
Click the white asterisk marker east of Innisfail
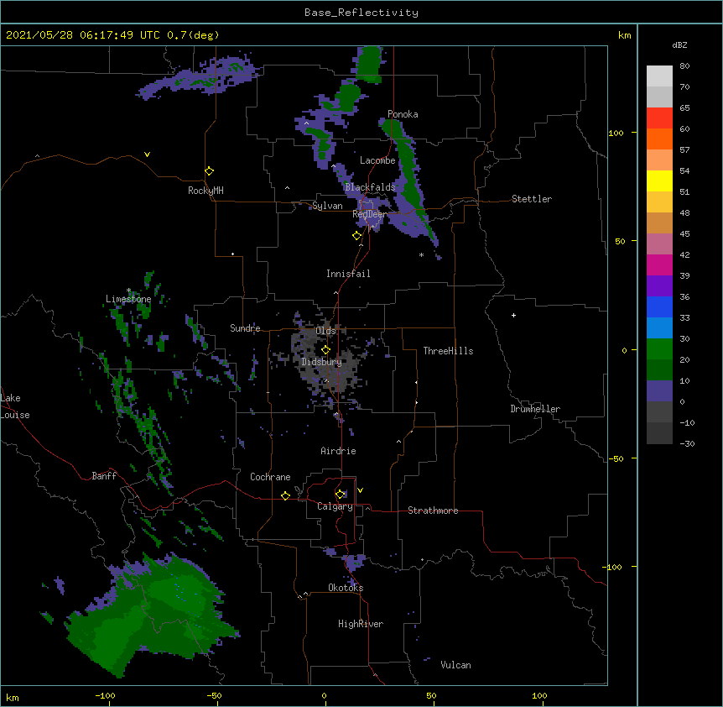(421, 254)
